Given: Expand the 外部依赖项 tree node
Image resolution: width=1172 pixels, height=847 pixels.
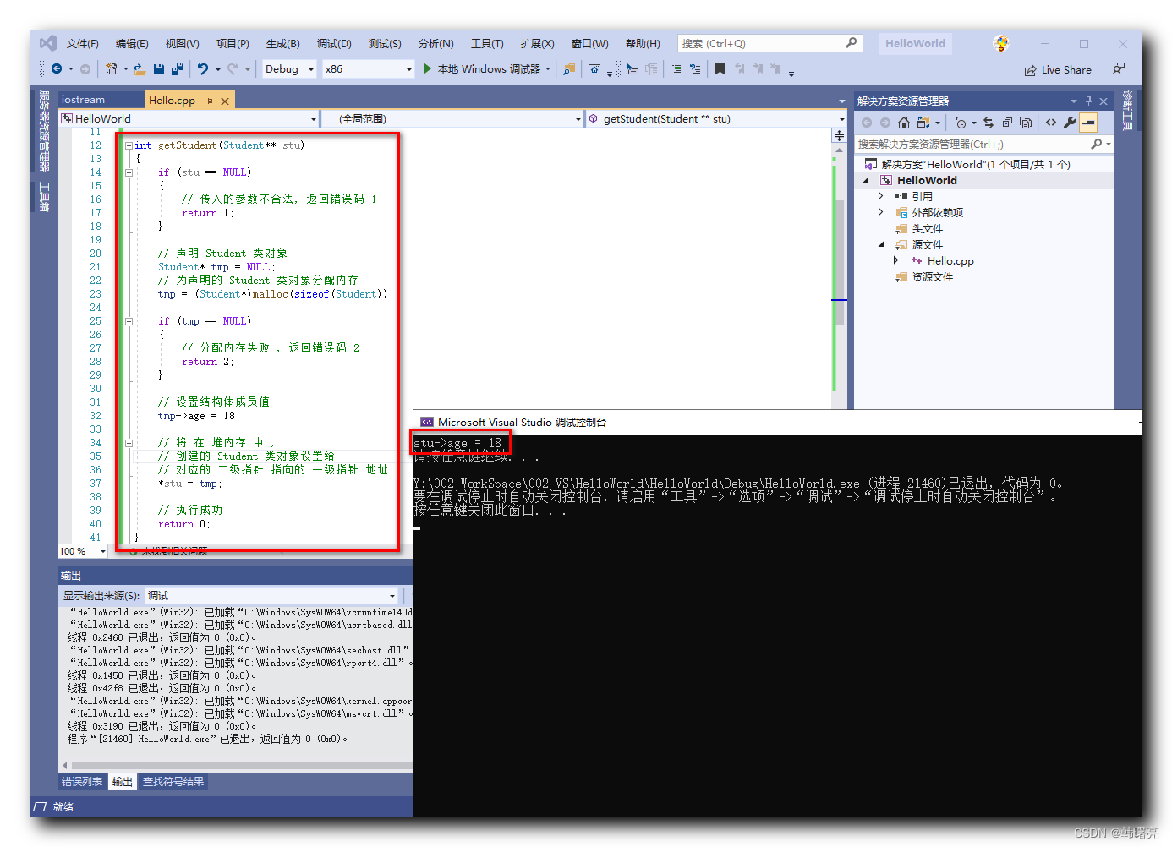Looking at the screenshot, I should click(x=880, y=212).
